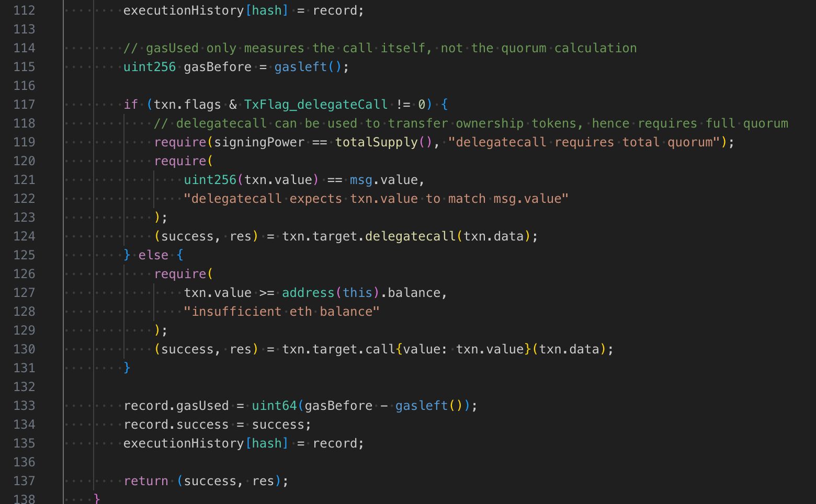Click address(this) on line 127
Image resolution: width=816 pixels, height=504 pixels.
point(331,293)
